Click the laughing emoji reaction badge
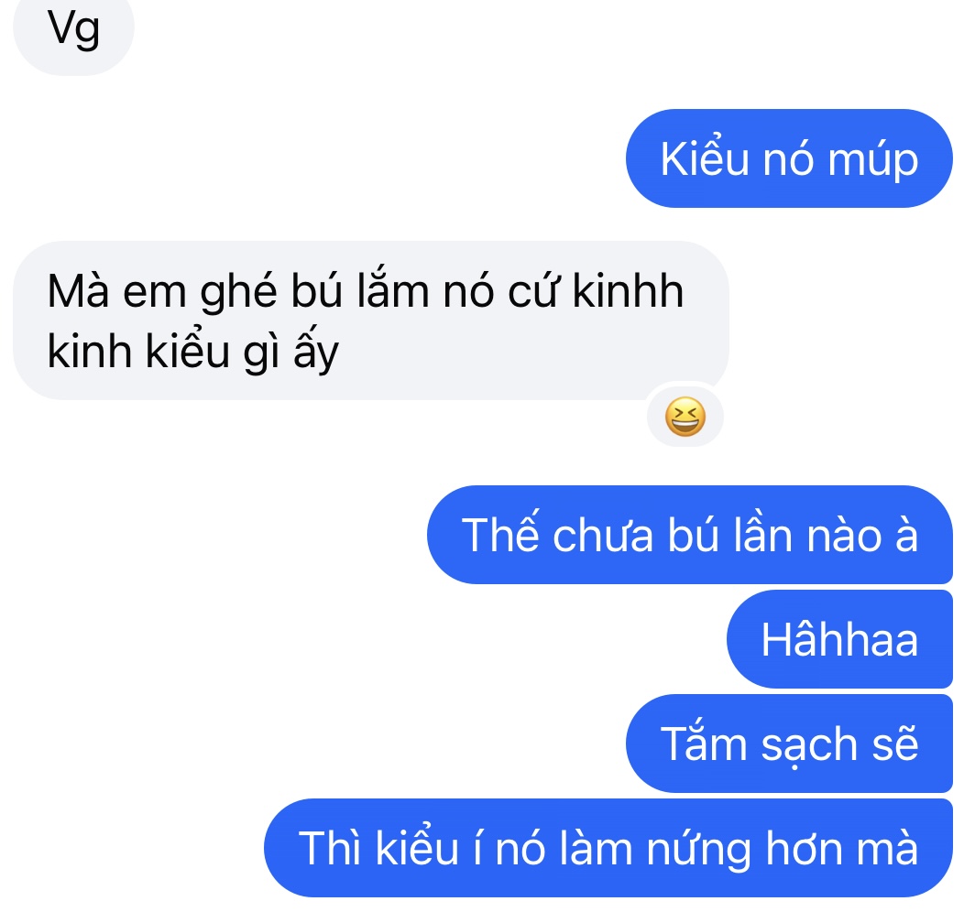 pos(685,417)
